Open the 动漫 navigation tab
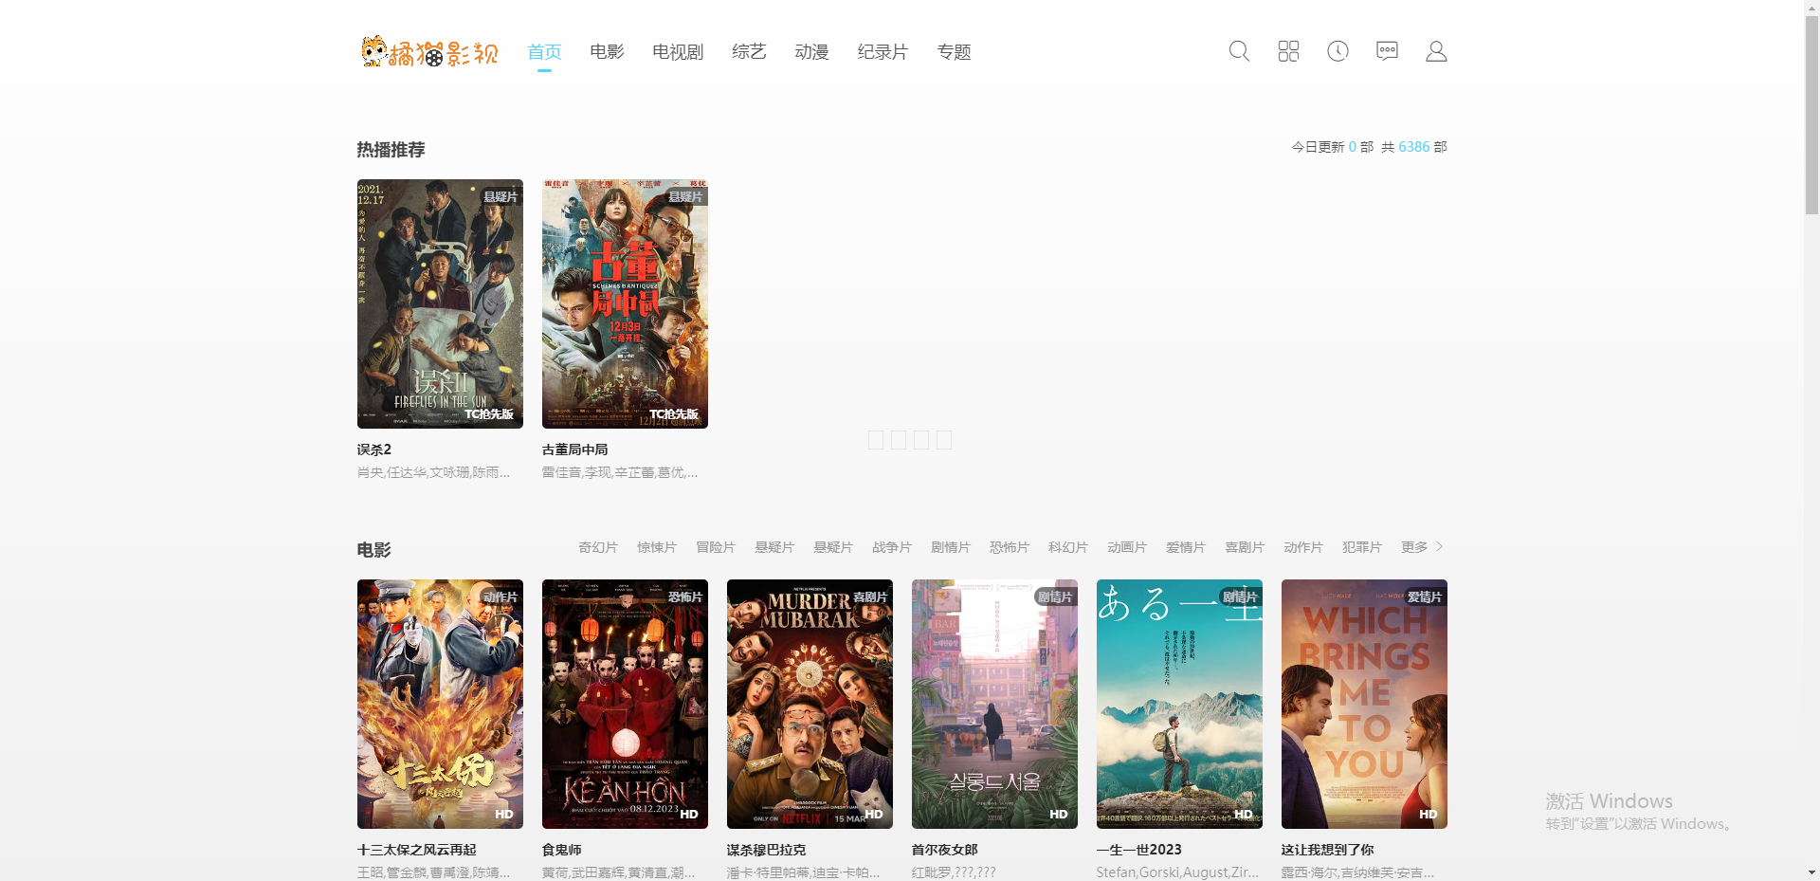This screenshot has width=1820, height=881. (811, 52)
